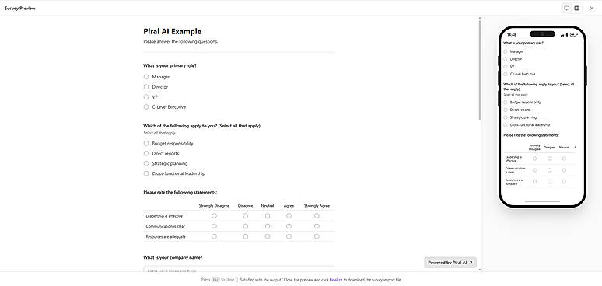Click the survey pane vertical scrollbar

(x=480, y=69)
